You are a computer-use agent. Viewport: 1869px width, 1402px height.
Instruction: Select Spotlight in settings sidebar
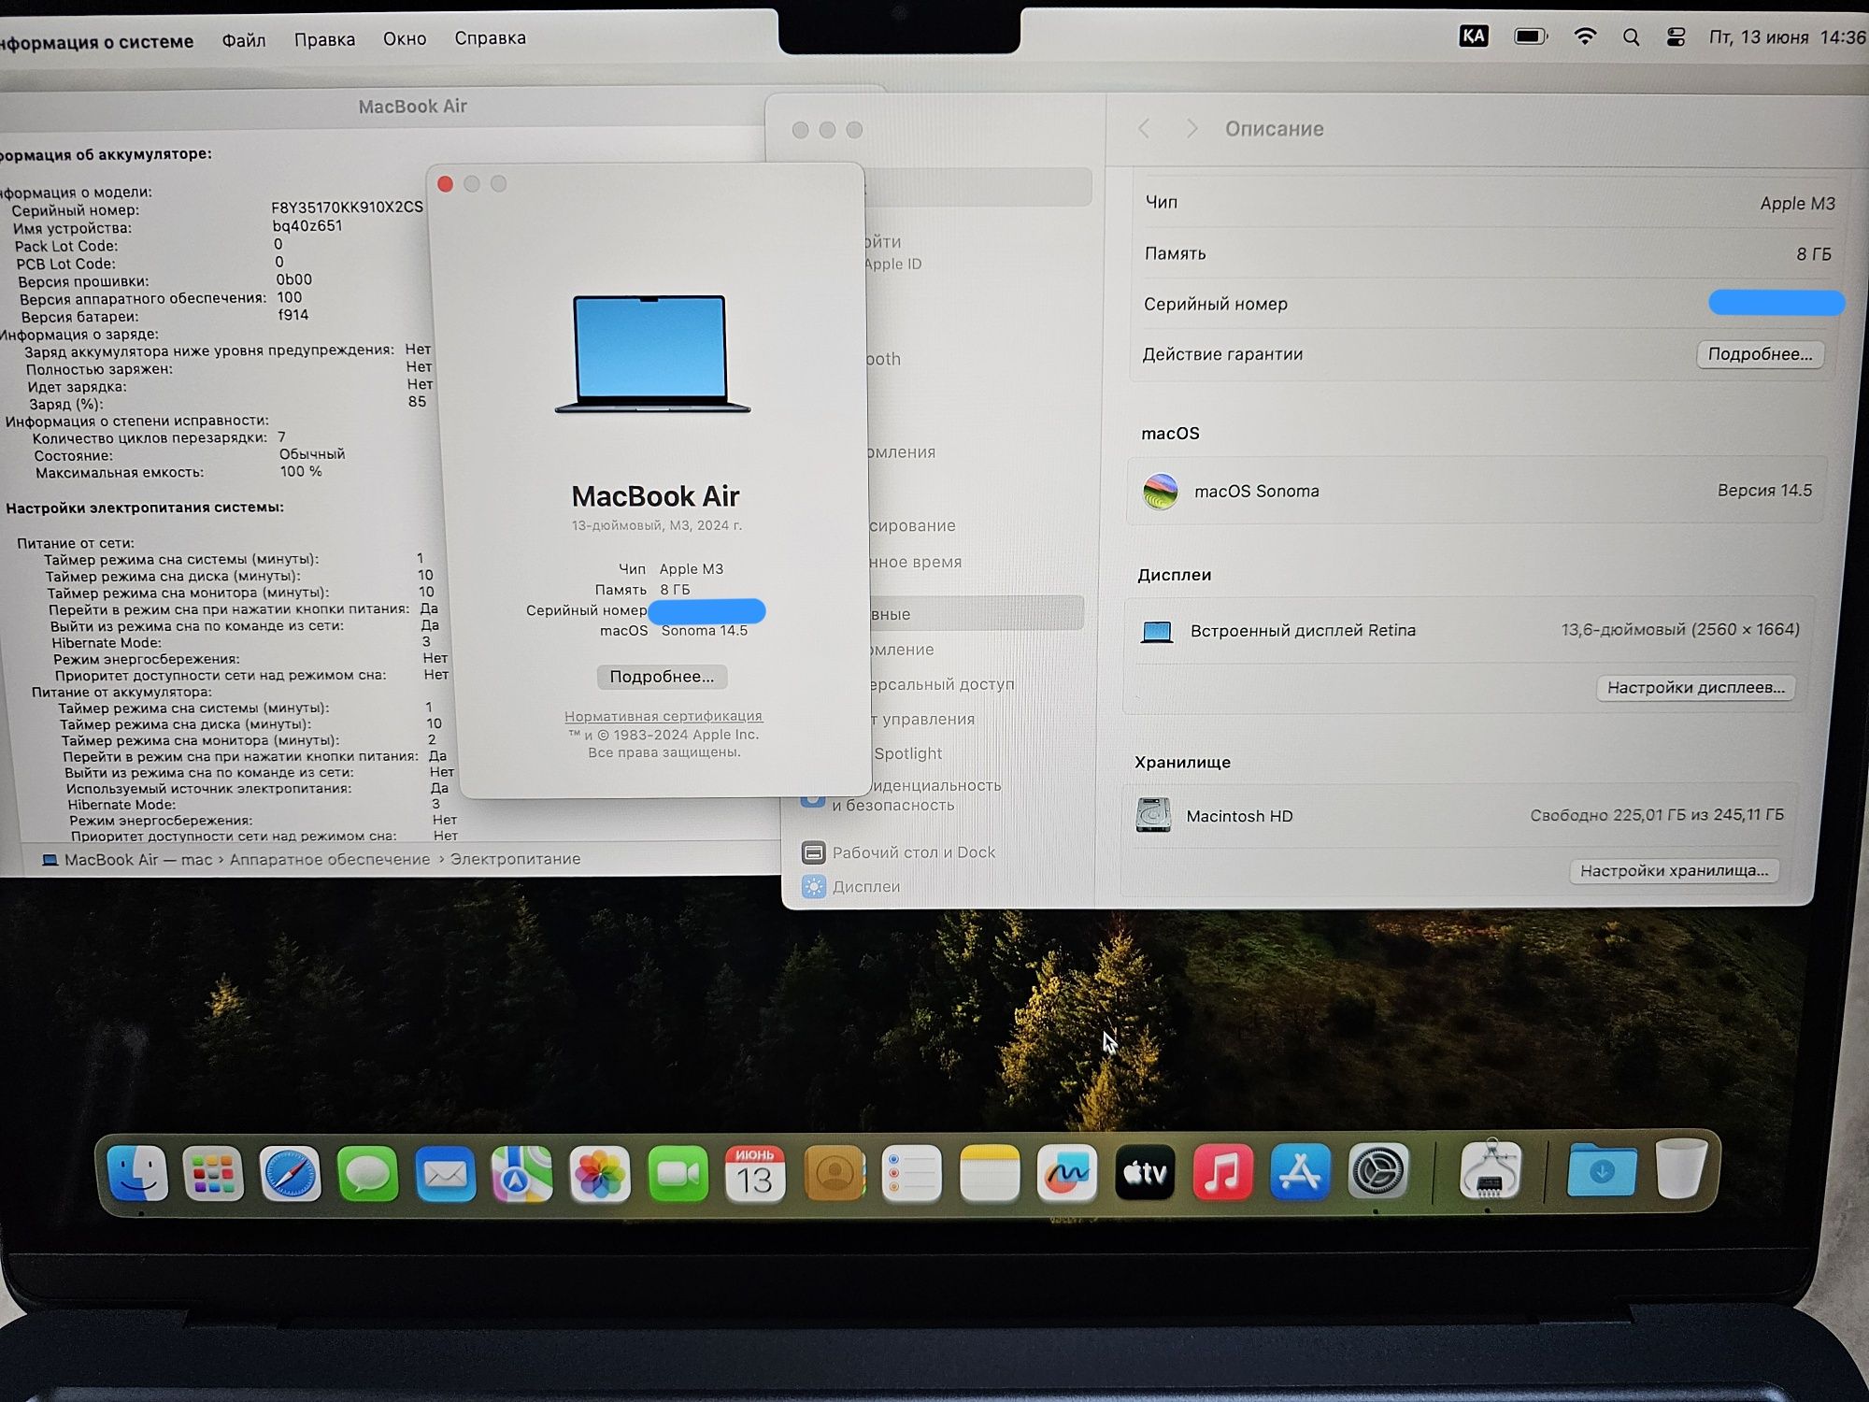[x=907, y=753]
